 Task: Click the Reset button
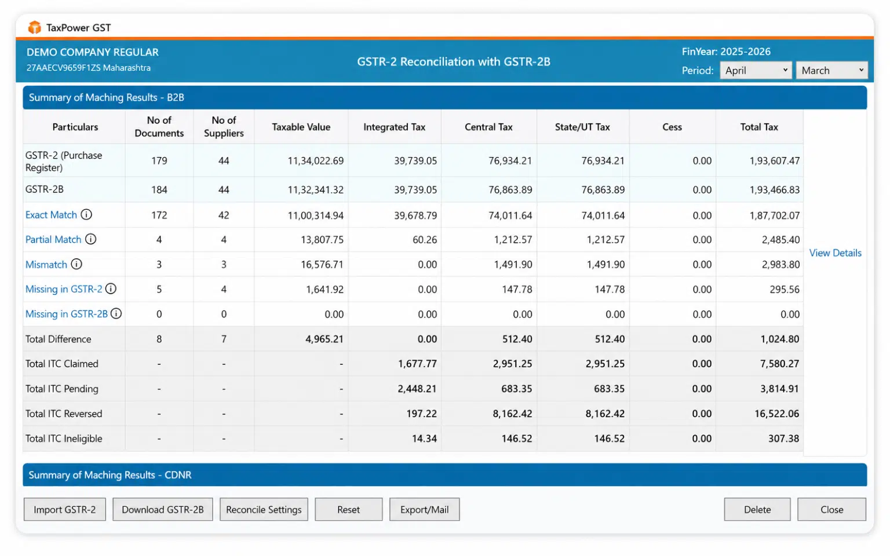349,510
